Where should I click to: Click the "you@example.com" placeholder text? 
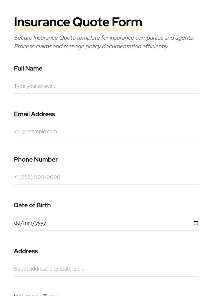pos(35,132)
